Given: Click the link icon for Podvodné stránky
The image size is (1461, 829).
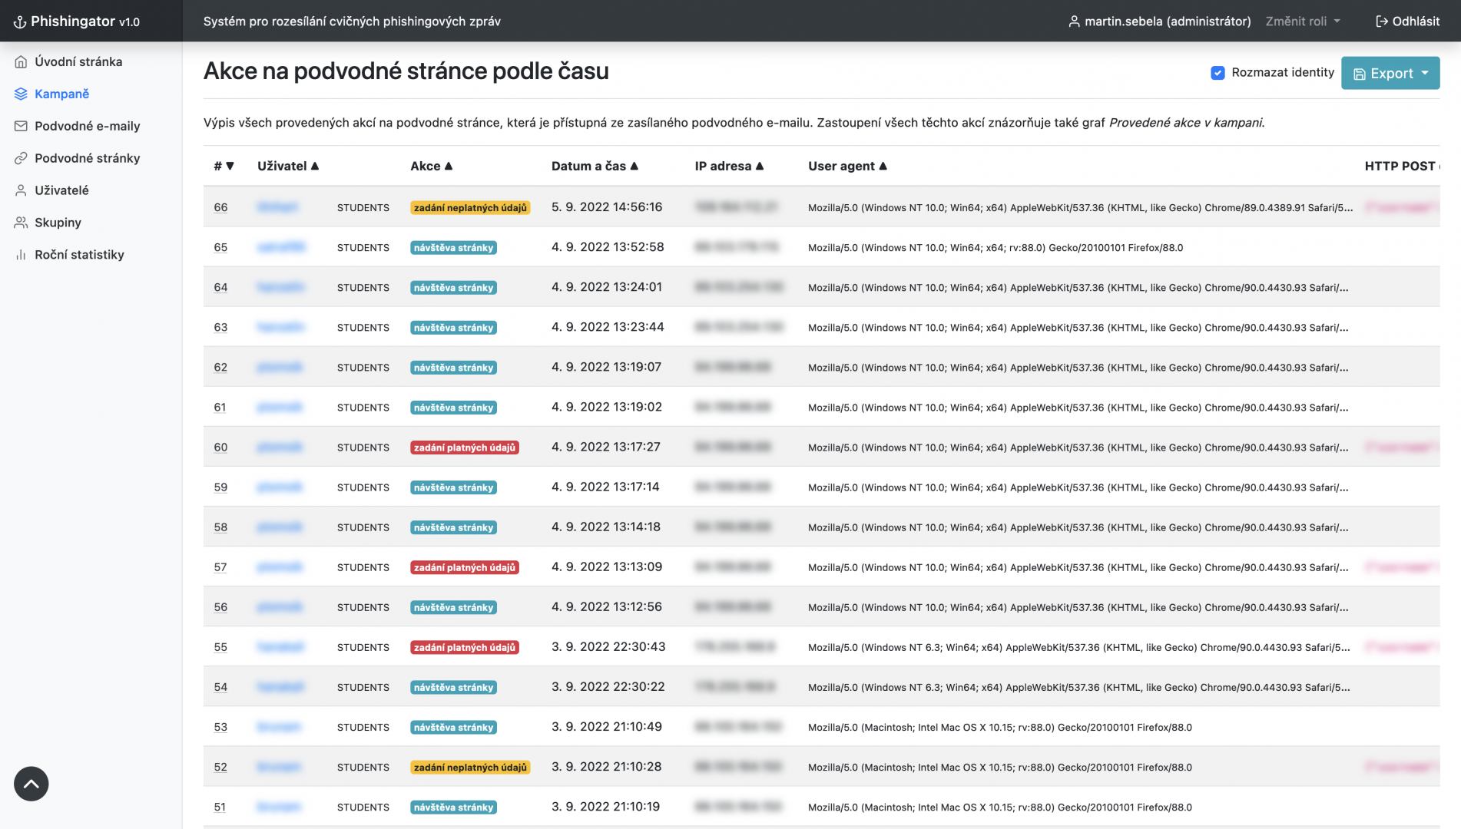Looking at the screenshot, I should pyautogui.click(x=21, y=158).
